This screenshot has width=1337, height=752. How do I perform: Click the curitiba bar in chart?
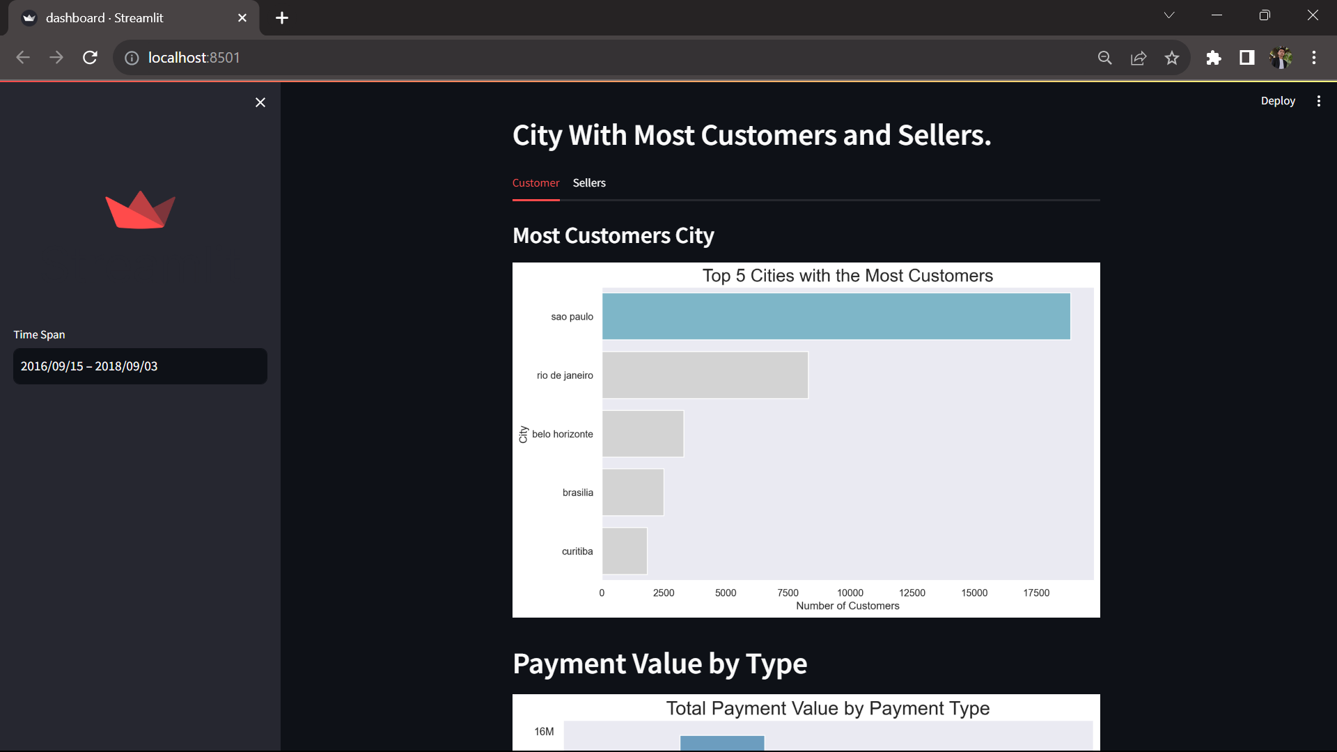pyautogui.click(x=625, y=551)
